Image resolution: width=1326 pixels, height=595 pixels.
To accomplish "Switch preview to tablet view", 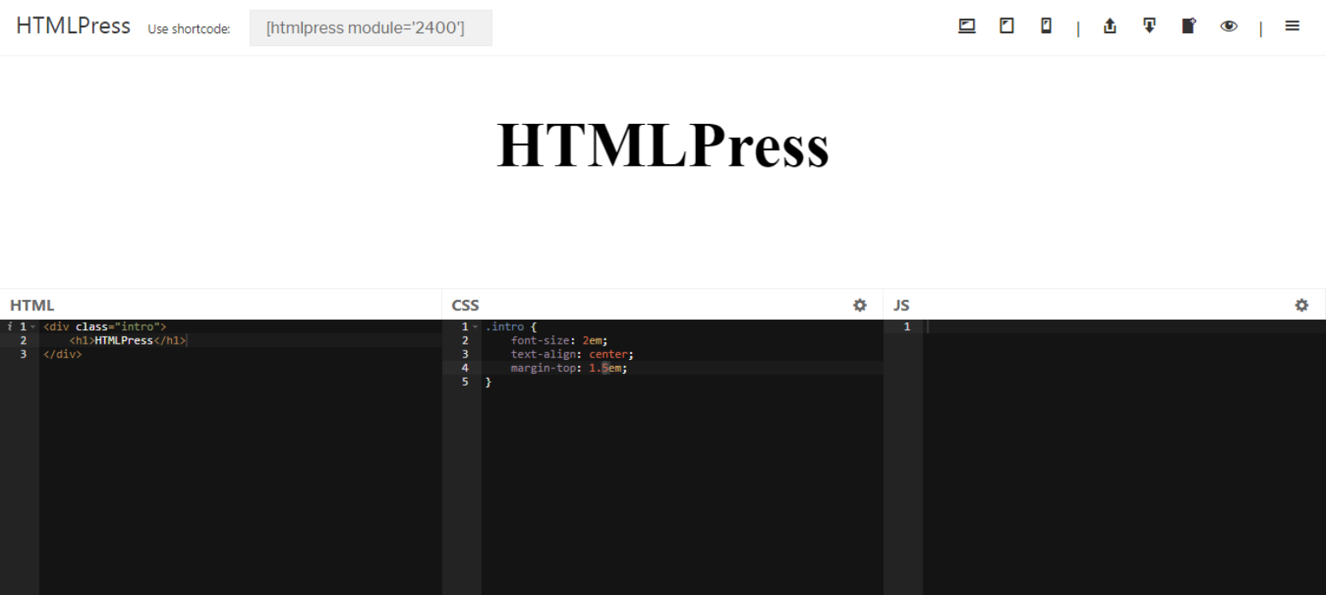I will pos(1007,27).
